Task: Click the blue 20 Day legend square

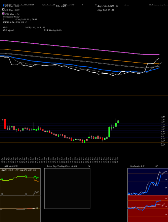Action: (x=3, y=5)
